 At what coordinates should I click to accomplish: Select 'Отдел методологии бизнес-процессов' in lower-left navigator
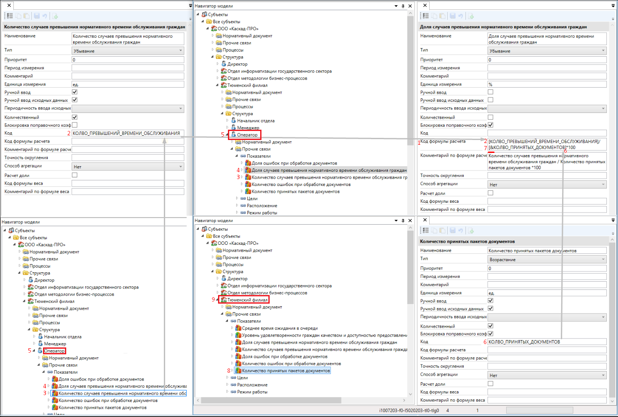point(74,294)
